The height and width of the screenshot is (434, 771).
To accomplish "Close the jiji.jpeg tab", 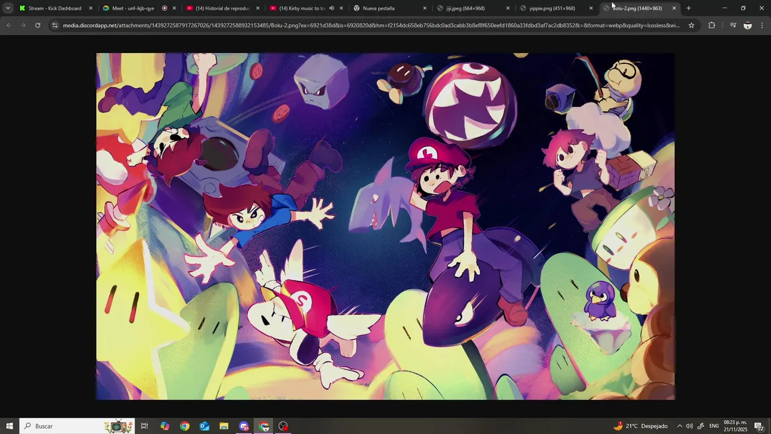I will coord(508,8).
